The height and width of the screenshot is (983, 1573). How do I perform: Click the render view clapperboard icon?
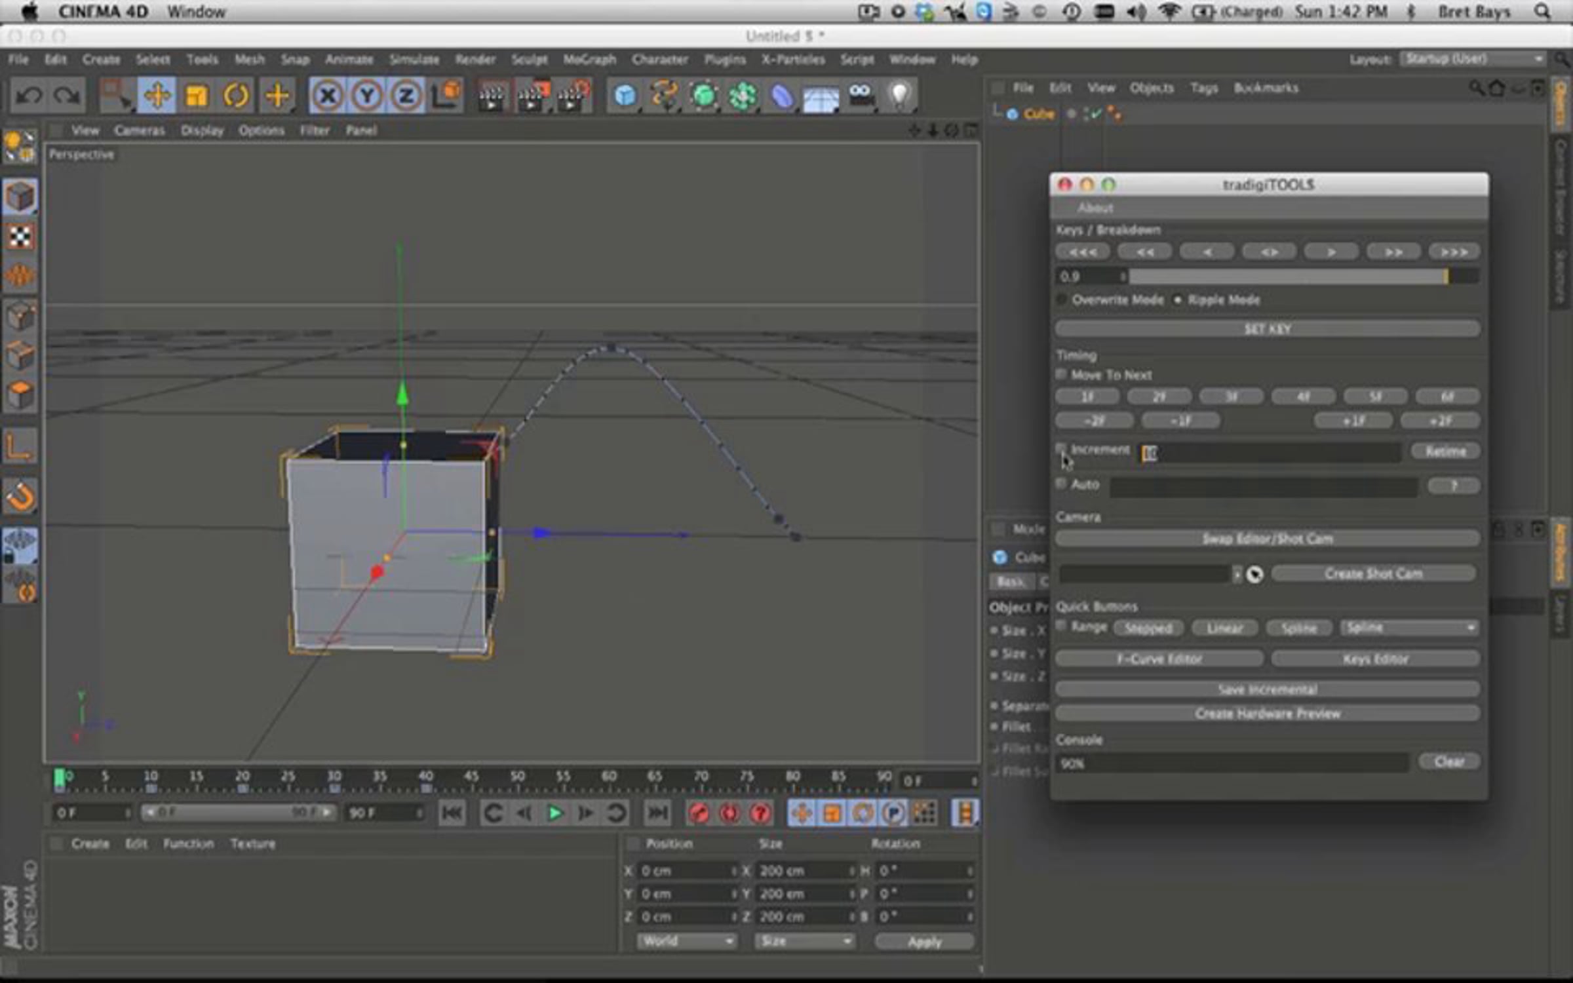pos(491,96)
